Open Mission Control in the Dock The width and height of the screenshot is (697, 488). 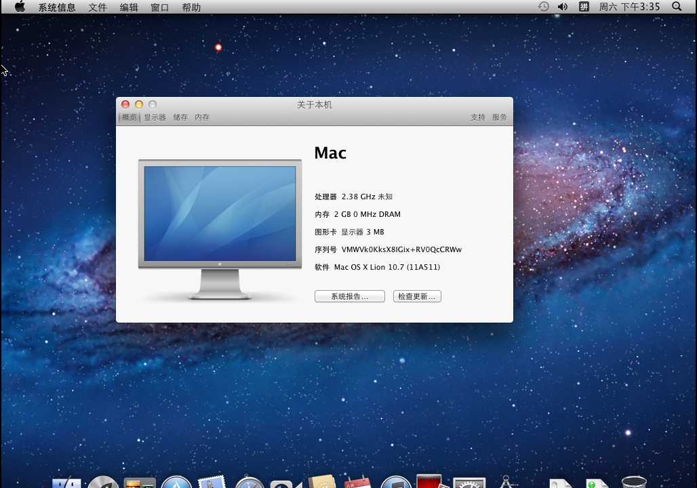[x=140, y=483]
